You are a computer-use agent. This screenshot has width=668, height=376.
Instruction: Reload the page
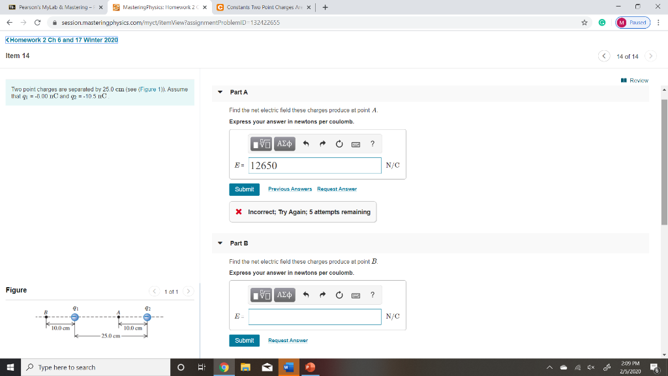click(x=37, y=23)
